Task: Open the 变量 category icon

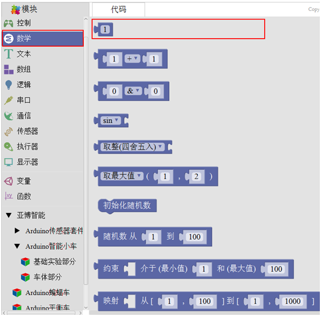Action: pyautogui.click(x=9, y=181)
